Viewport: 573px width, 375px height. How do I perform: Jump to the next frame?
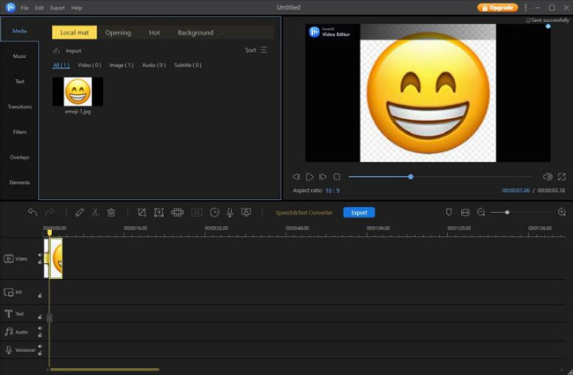click(323, 177)
